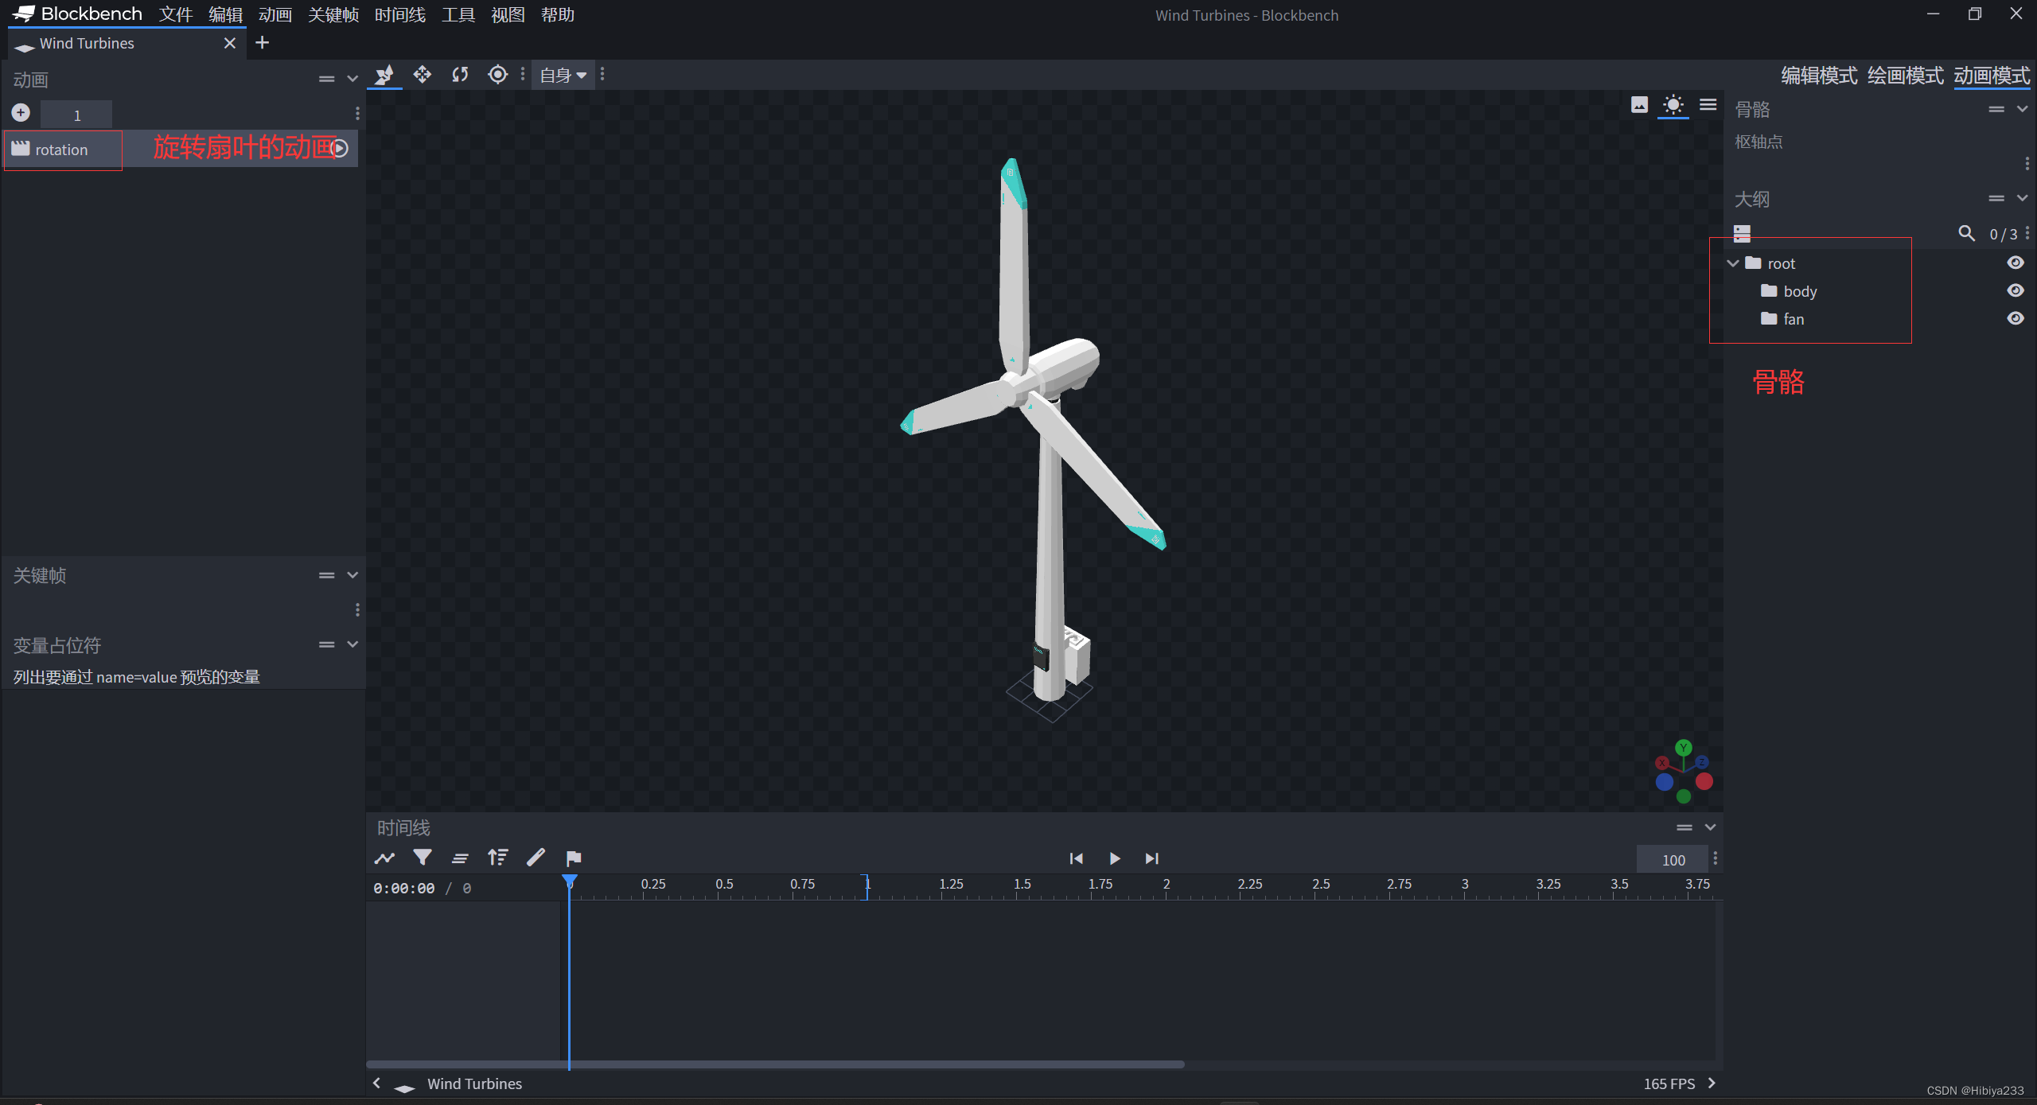
Task: Hide the fan group eye icon
Action: click(x=2015, y=318)
